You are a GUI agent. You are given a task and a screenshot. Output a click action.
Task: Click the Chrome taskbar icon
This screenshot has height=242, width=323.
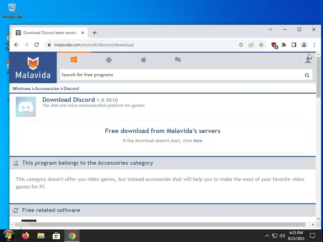click(x=72, y=236)
